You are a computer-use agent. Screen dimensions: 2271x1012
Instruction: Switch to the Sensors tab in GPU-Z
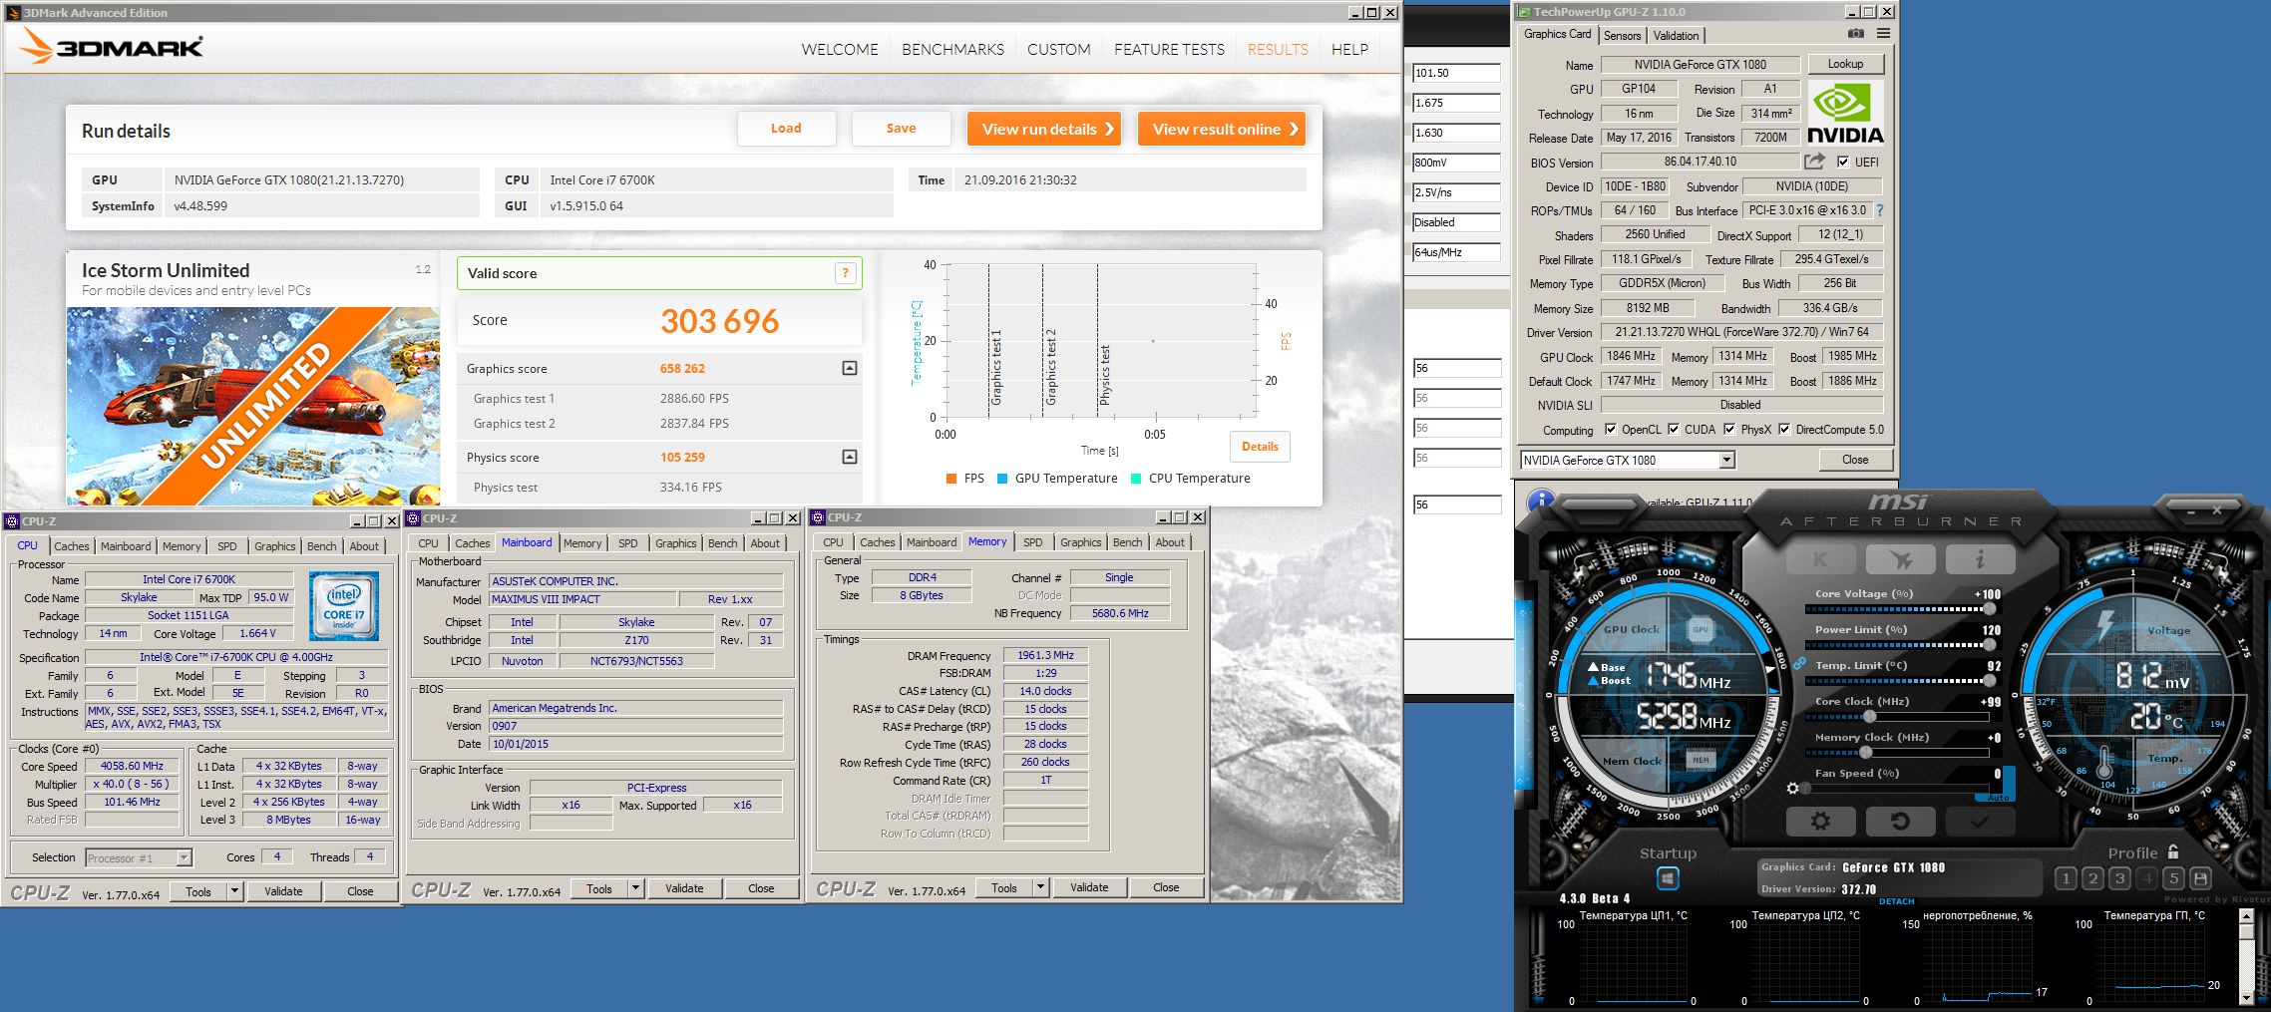[x=1622, y=35]
